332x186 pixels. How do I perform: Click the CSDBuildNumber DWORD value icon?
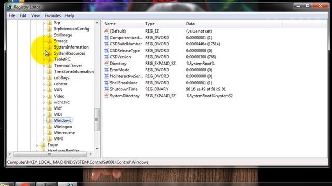(x=106, y=44)
